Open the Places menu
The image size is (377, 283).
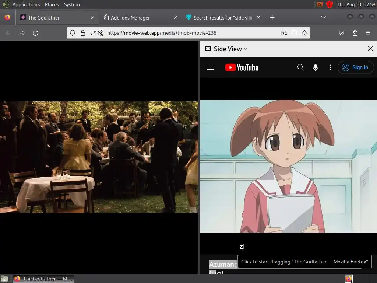[52, 4]
